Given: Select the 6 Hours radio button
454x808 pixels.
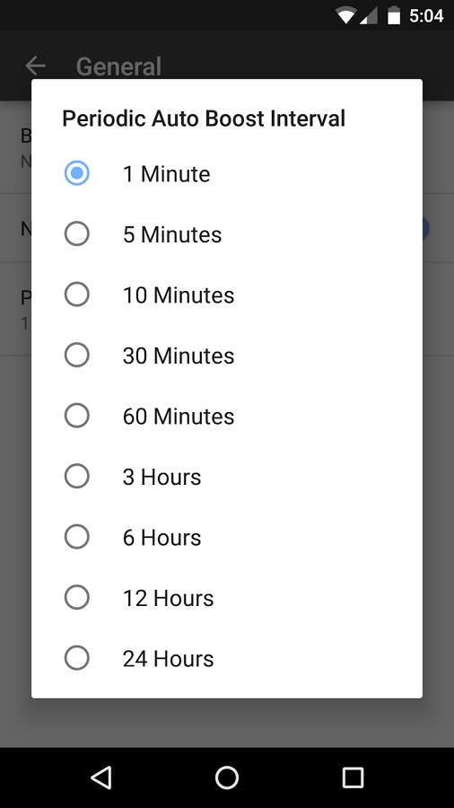Looking at the screenshot, I should pyautogui.click(x=76, y=537).
